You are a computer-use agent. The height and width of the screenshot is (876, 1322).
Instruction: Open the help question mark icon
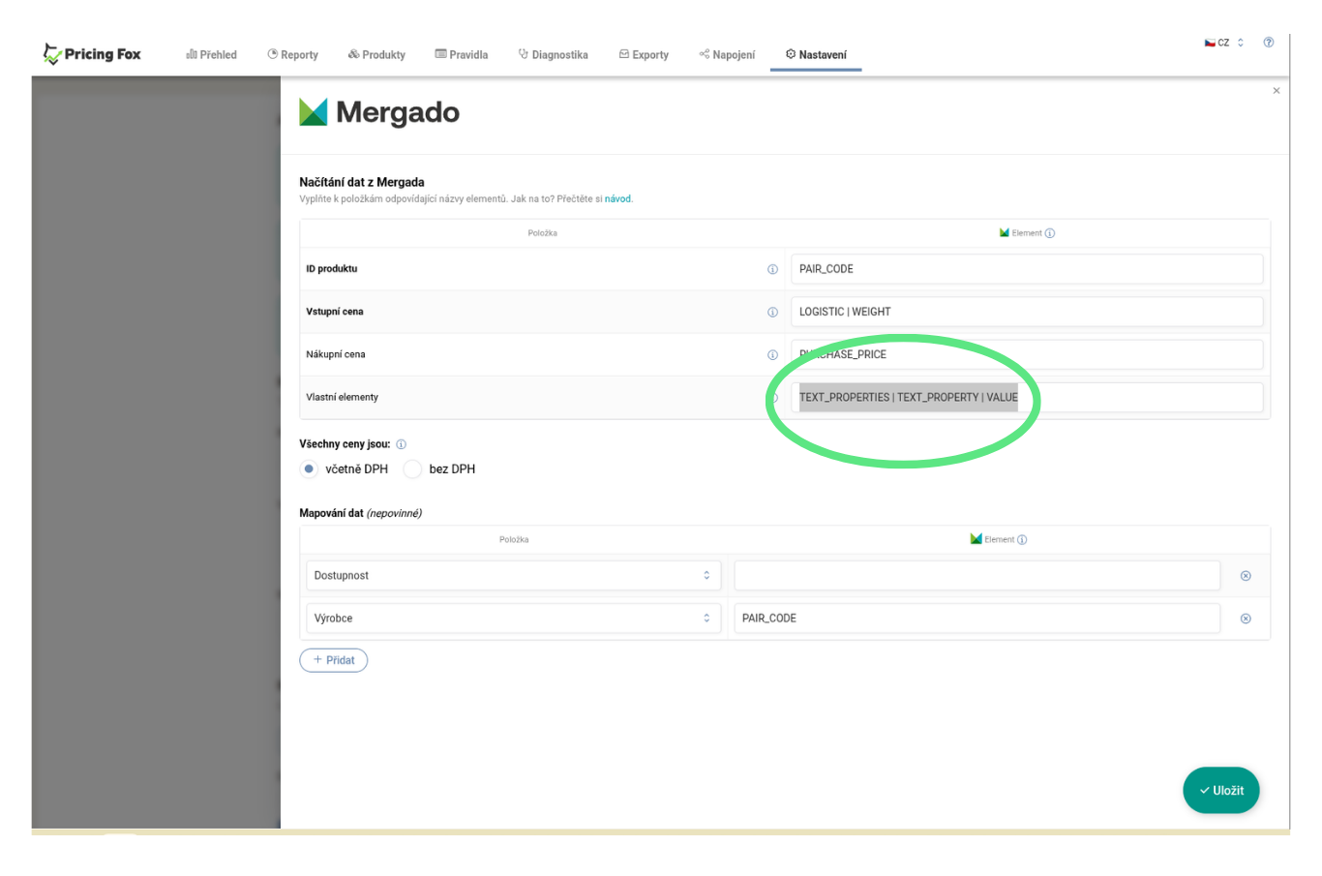(x=1268, y=43)
